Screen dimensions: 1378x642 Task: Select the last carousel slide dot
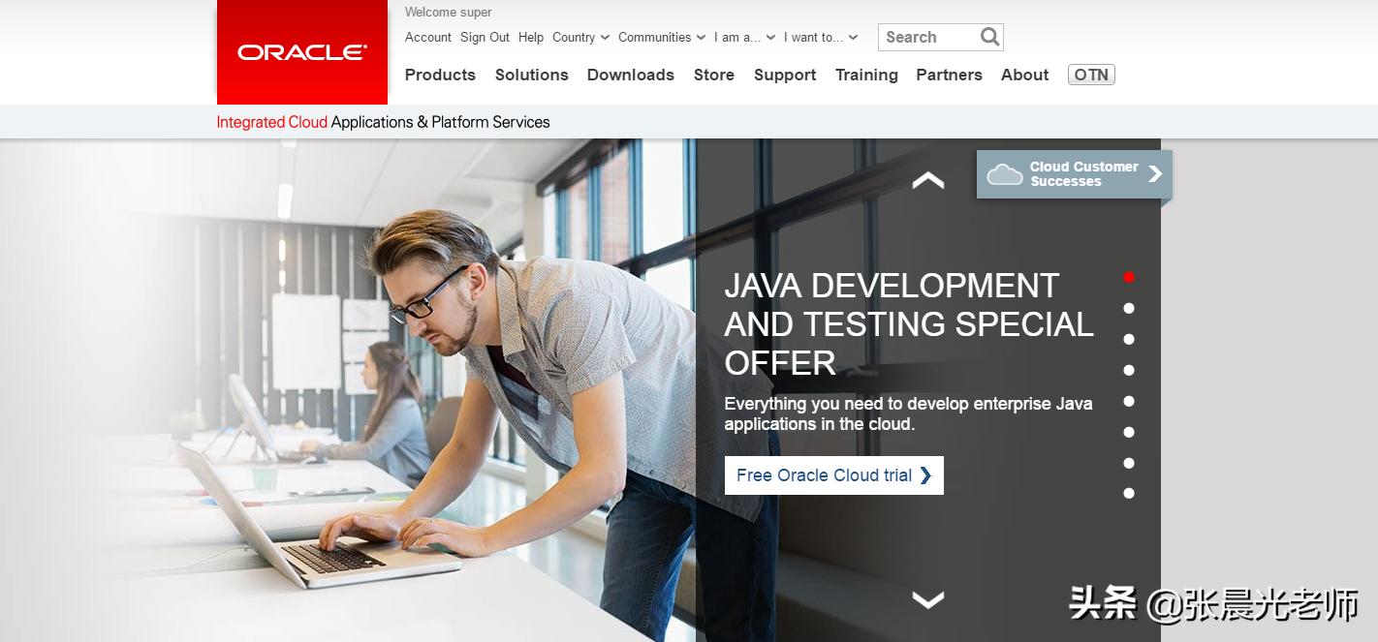[1129, 493]
